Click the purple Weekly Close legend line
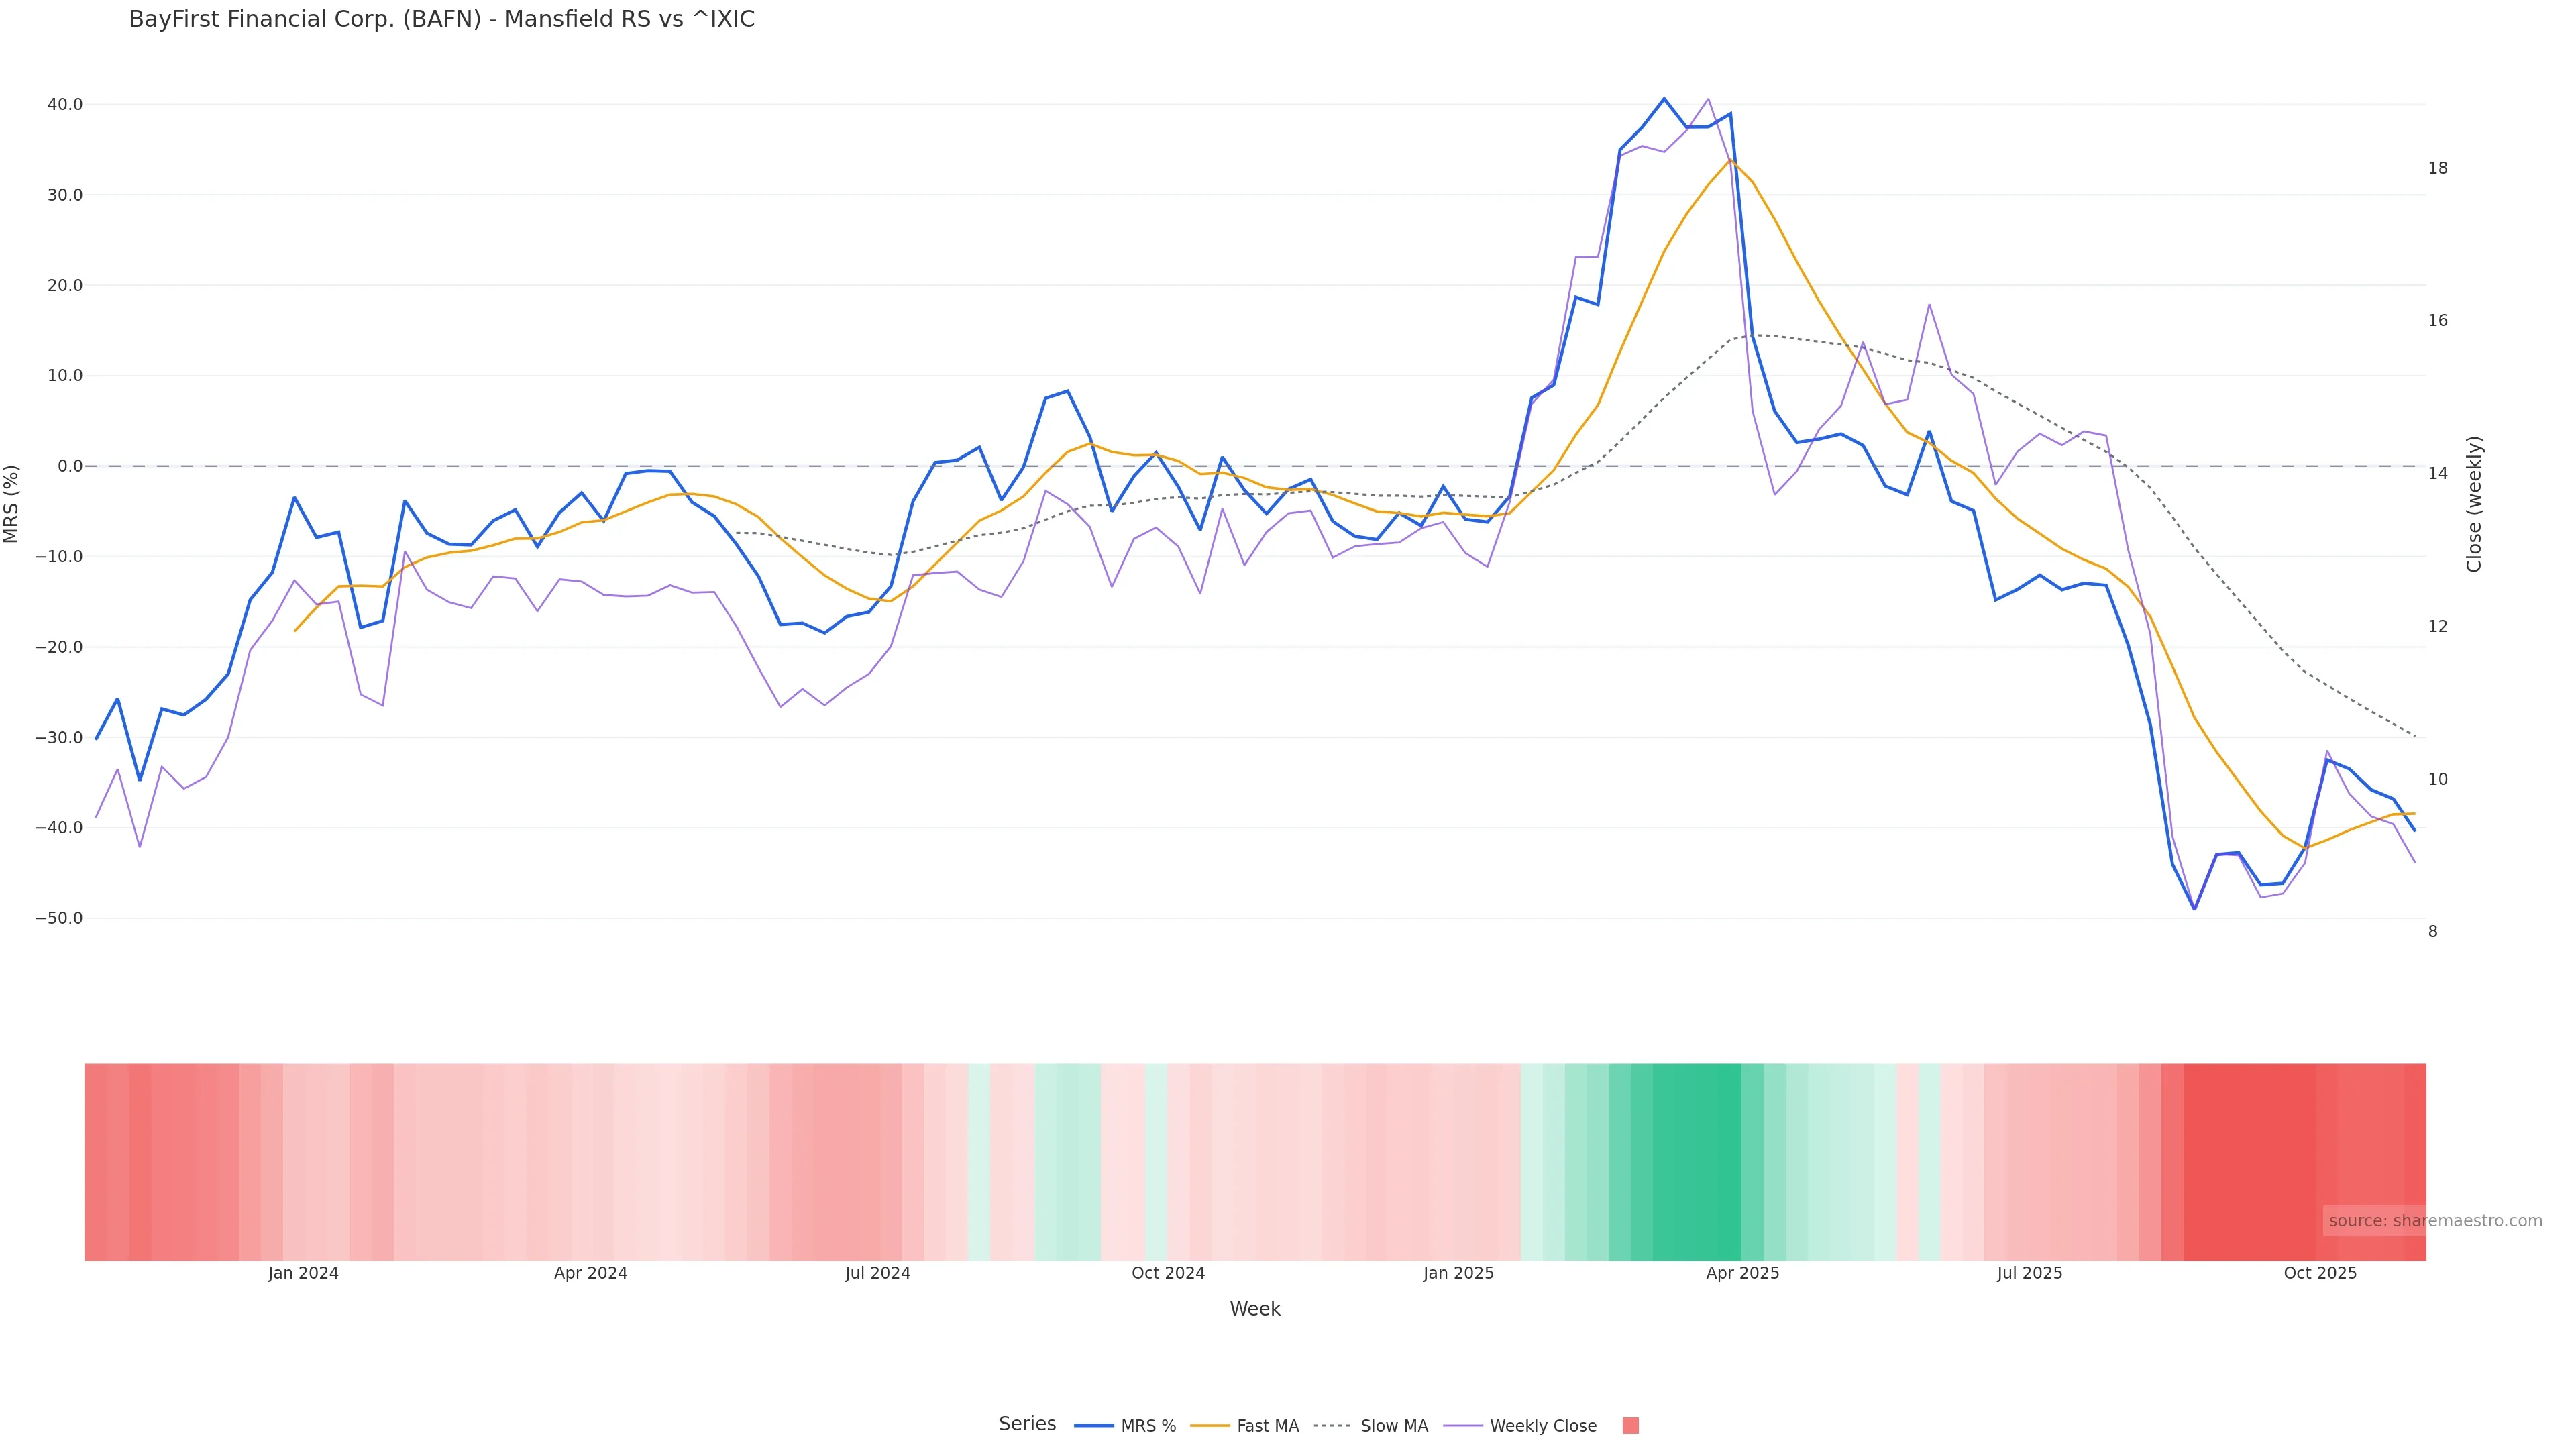 pyautogui.click(x=1463, y=1426)
